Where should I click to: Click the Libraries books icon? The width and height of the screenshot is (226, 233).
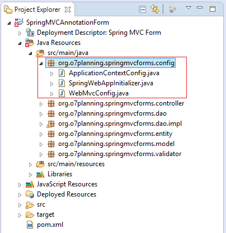pos(40,174)
